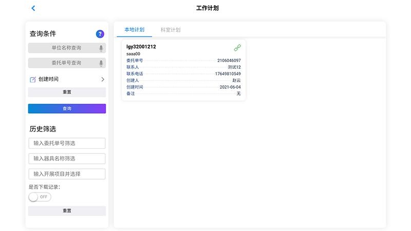Click 重置 button under history filter
Screen dimensions: 411x231
pyautogui.click(x=67, y=211)
